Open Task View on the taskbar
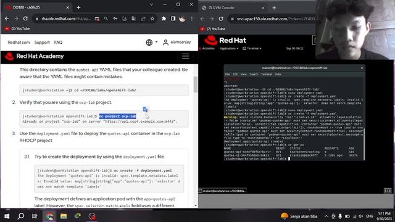395x222 pixels. pos(35,216)
